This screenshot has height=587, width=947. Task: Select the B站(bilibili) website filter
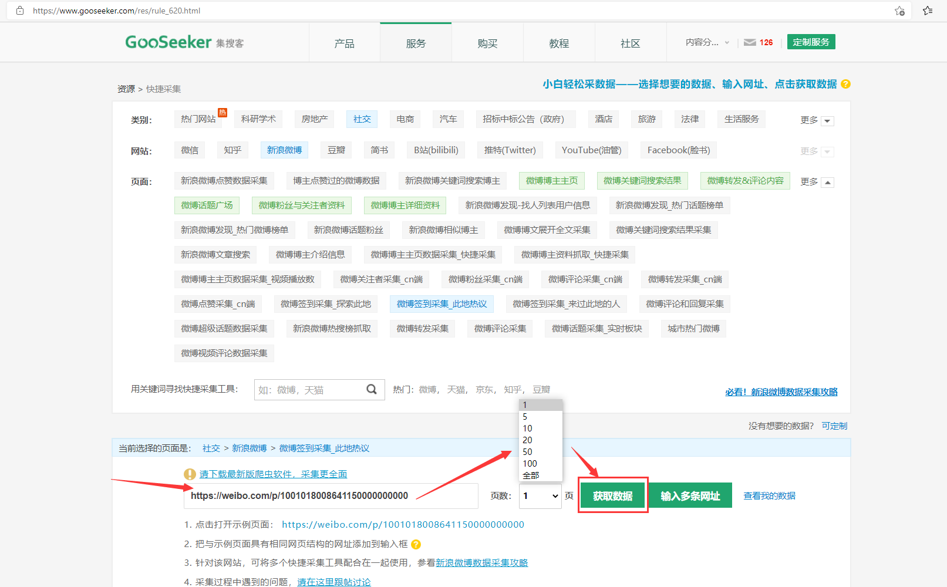[x=436, y=150]
